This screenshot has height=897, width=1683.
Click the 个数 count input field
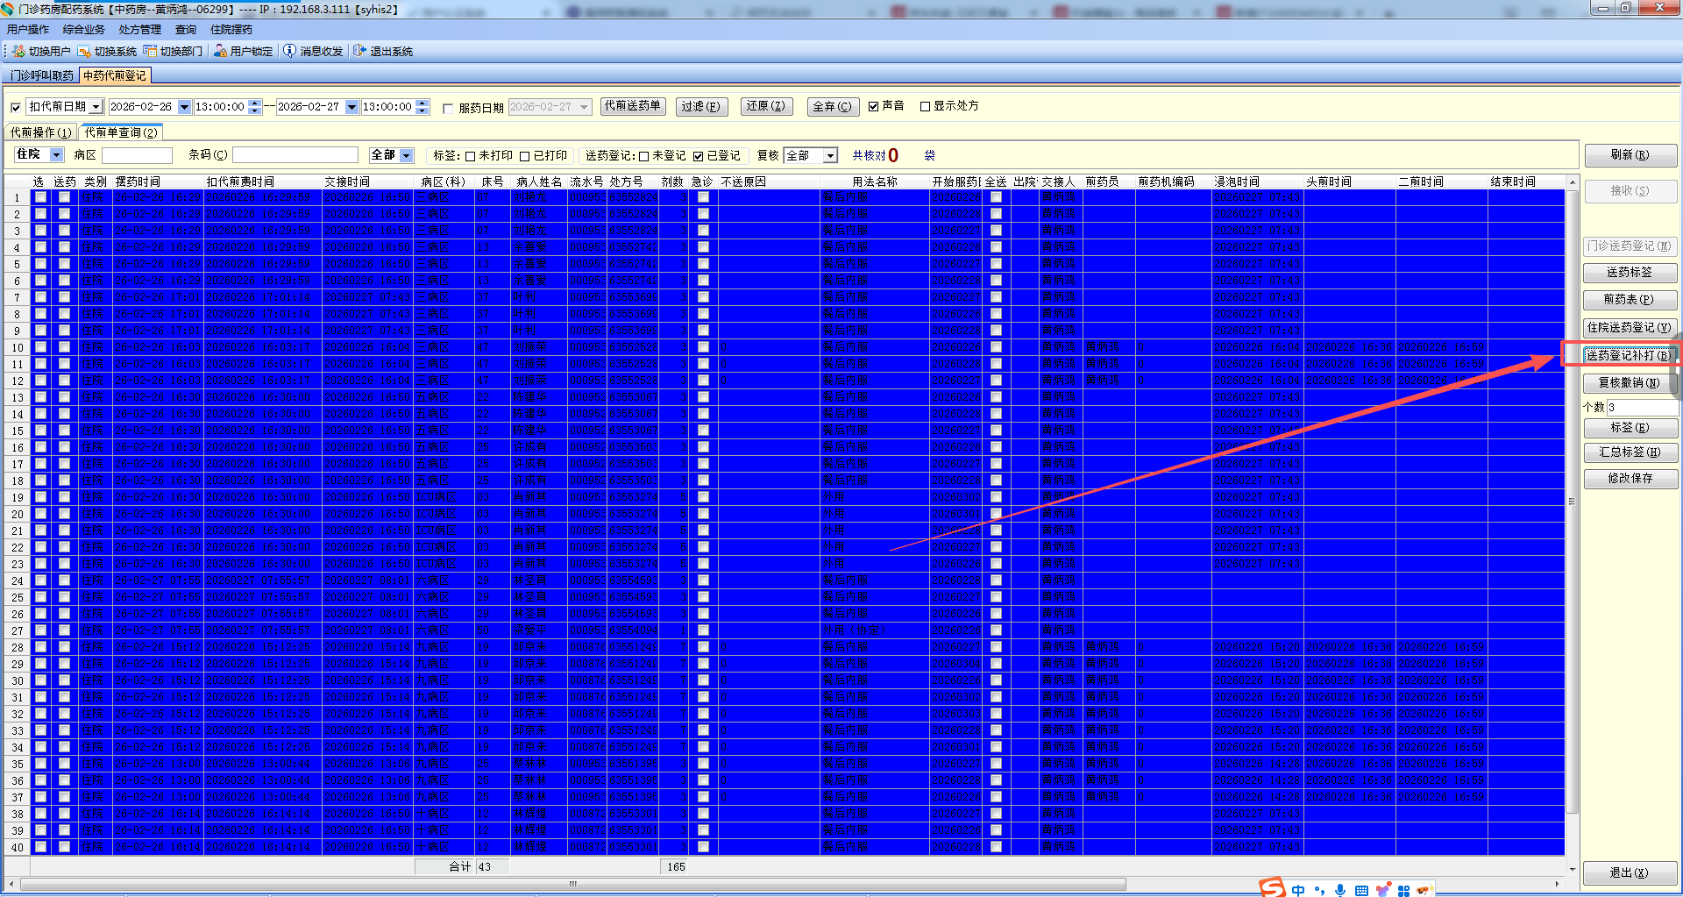1641,407
